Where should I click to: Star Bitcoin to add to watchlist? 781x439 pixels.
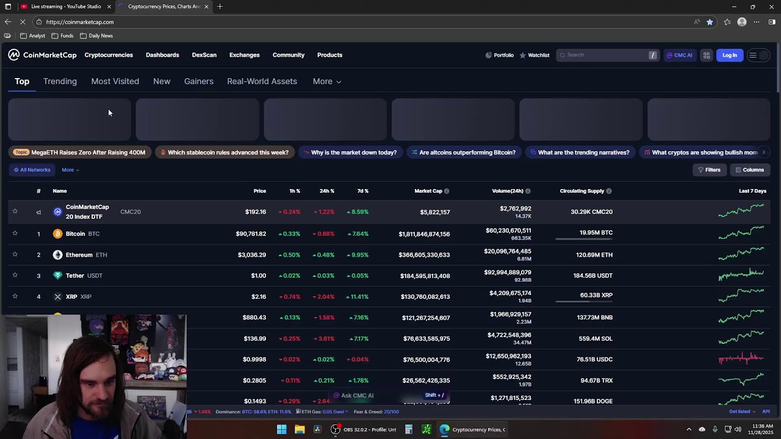tap(15, 233)
